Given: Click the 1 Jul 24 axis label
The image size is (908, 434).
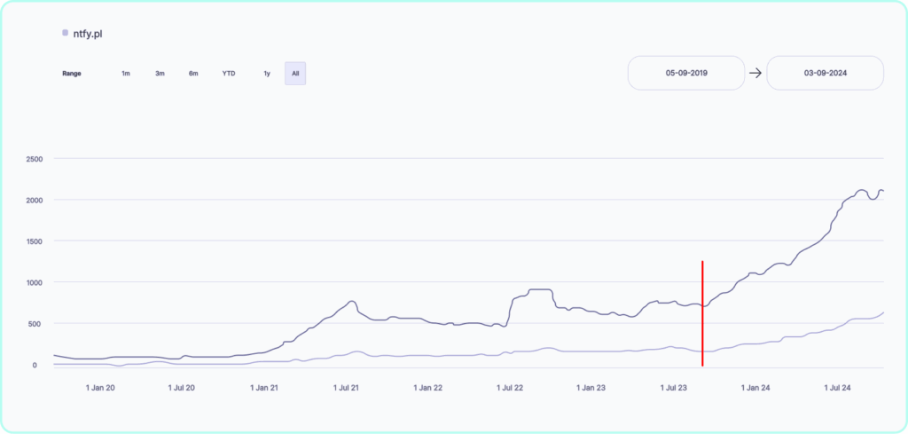Looking at the screenshot, I should pos(837,388).
